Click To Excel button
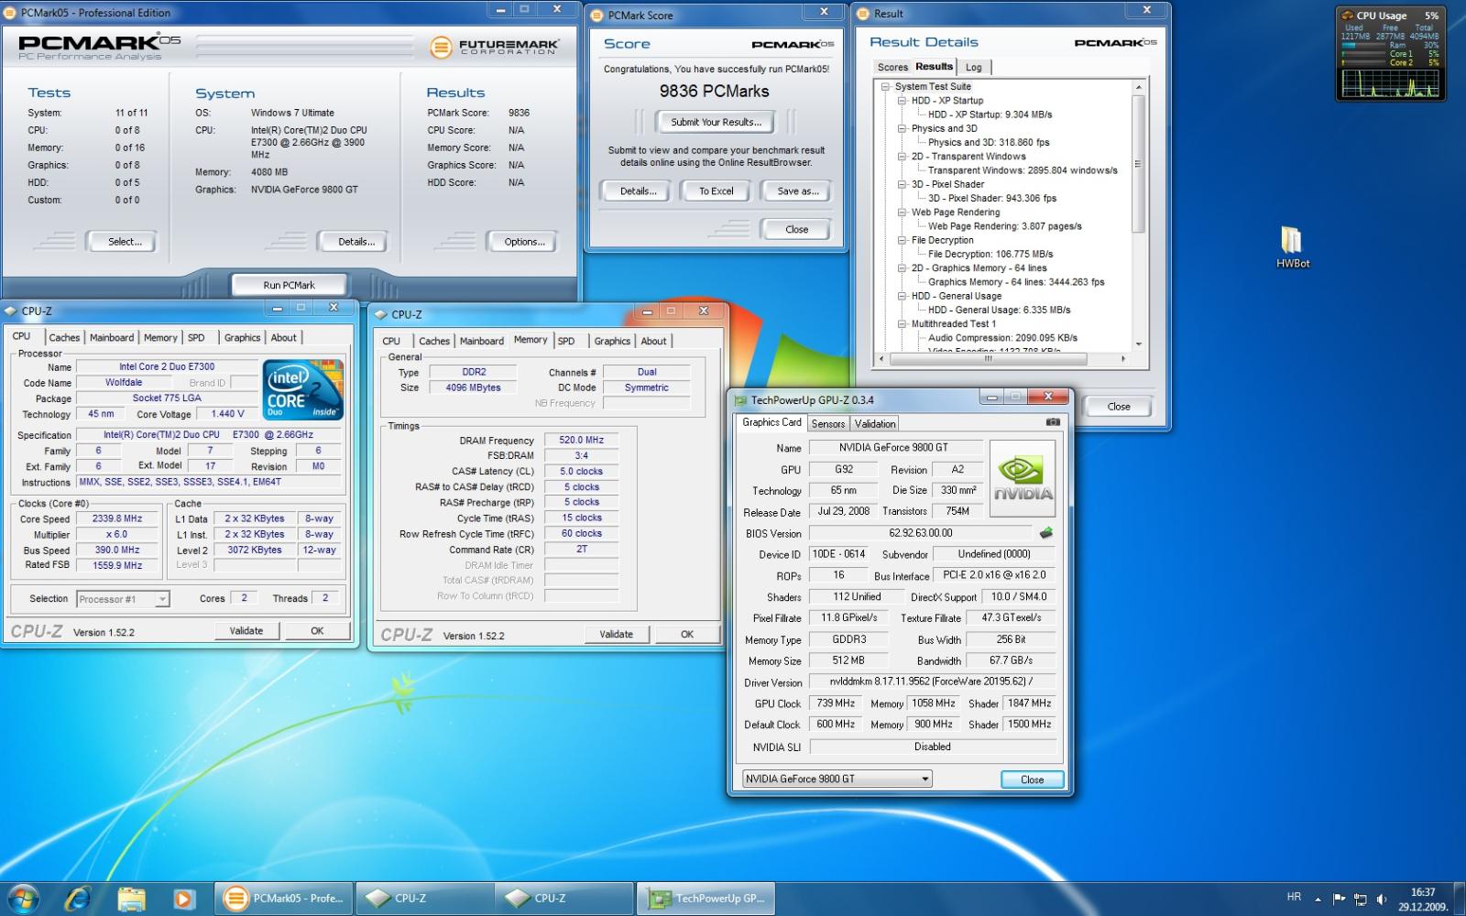 coord(717,191)
